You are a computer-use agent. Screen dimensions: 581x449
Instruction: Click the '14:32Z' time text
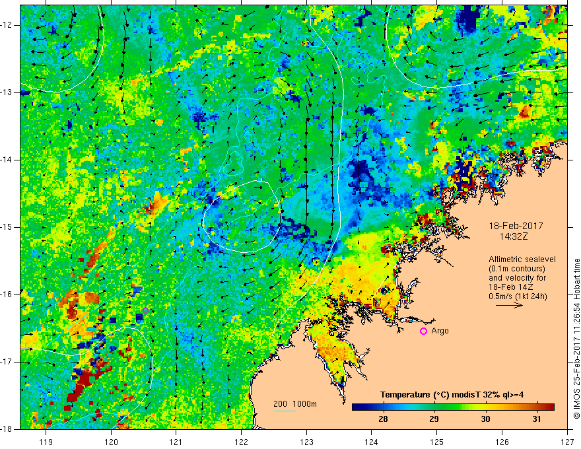coord(513,236)
